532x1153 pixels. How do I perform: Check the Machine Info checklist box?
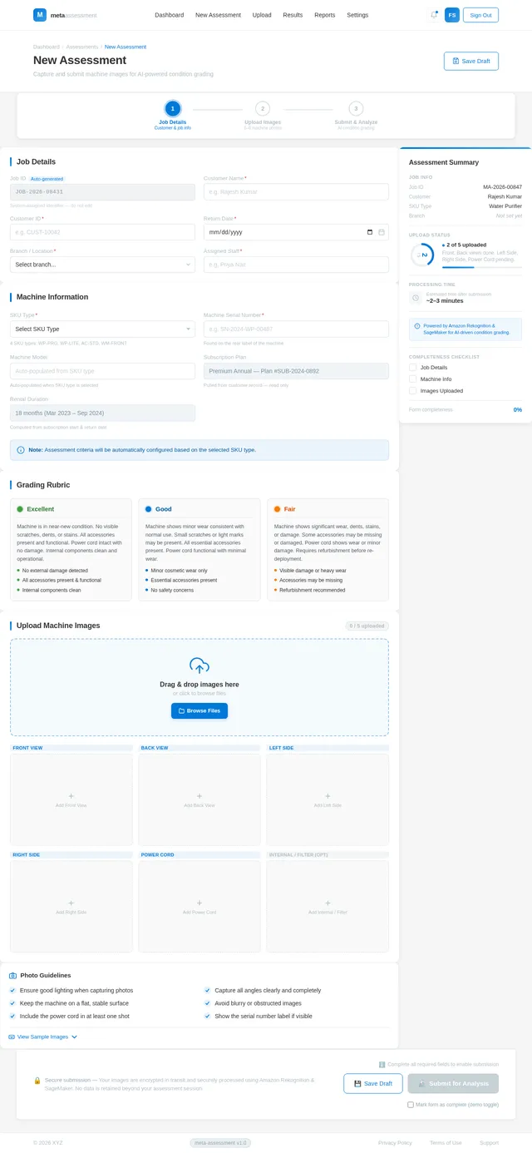(413, 379)
